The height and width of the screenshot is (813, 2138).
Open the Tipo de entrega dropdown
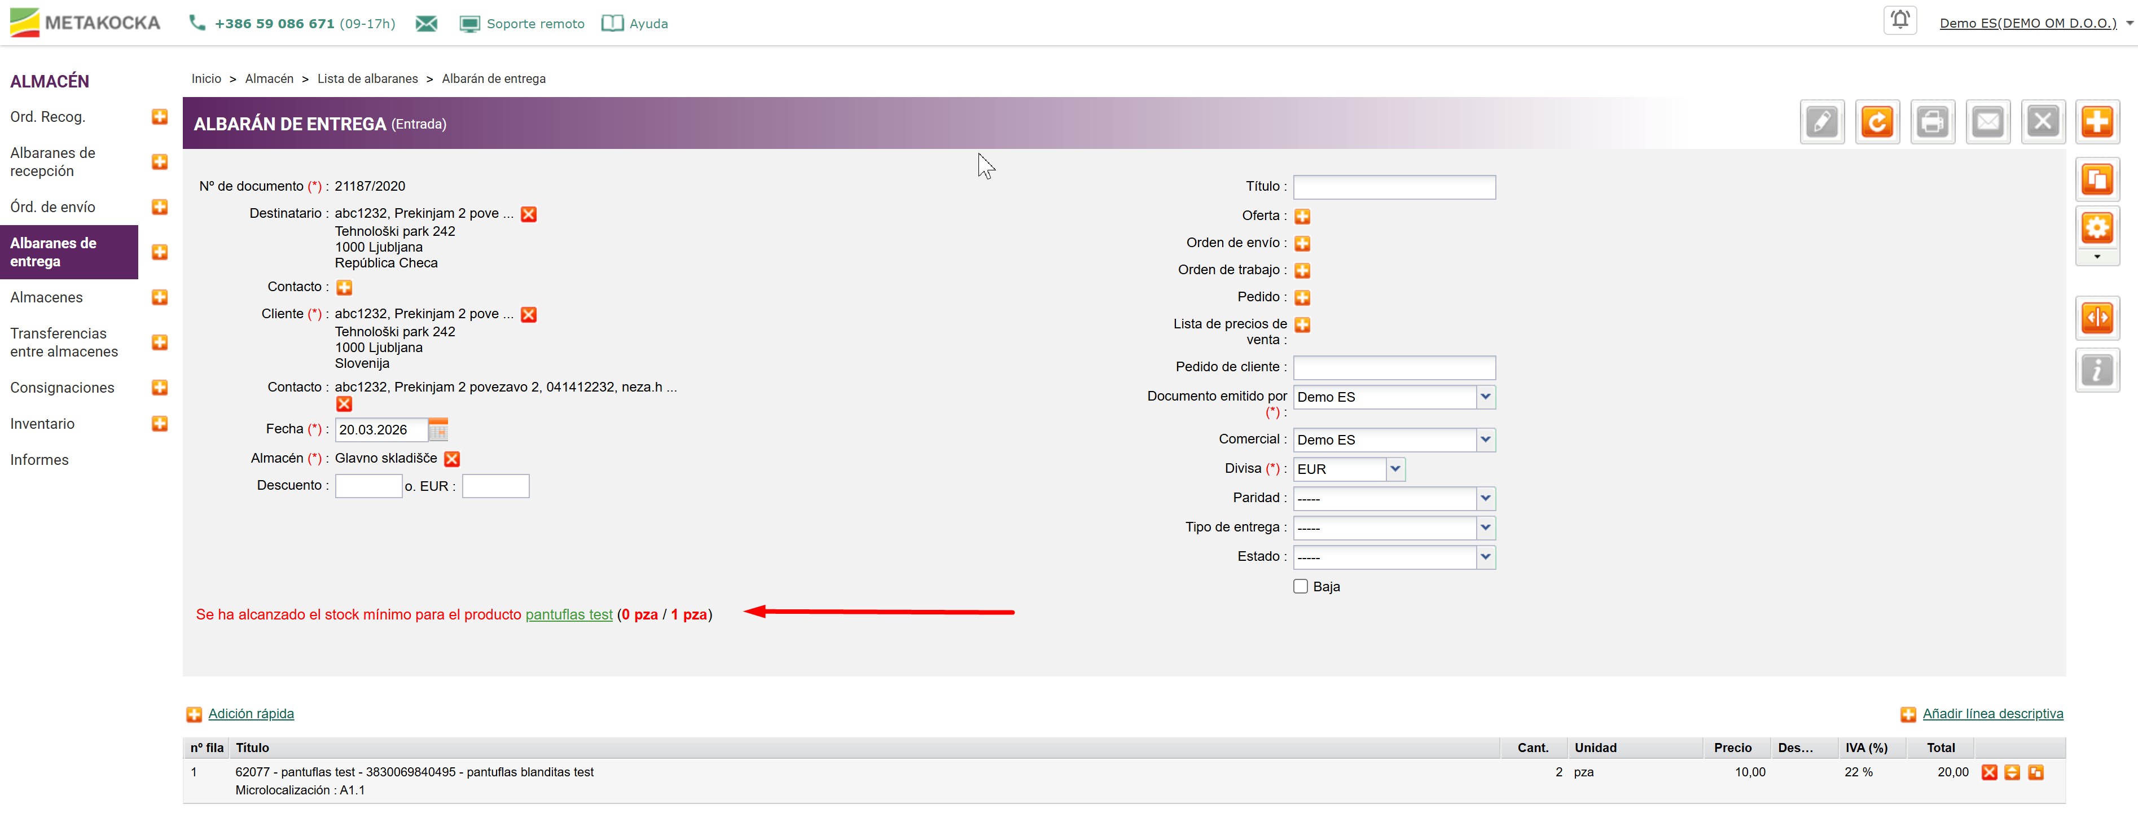(x=1485, y=528)
